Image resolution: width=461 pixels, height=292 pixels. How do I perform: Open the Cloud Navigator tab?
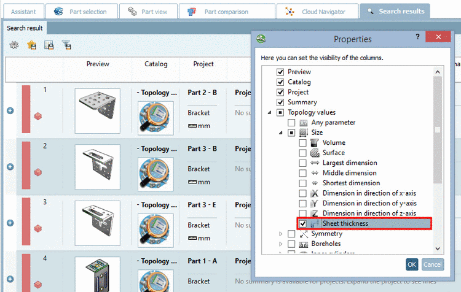(x=318, y=12)
